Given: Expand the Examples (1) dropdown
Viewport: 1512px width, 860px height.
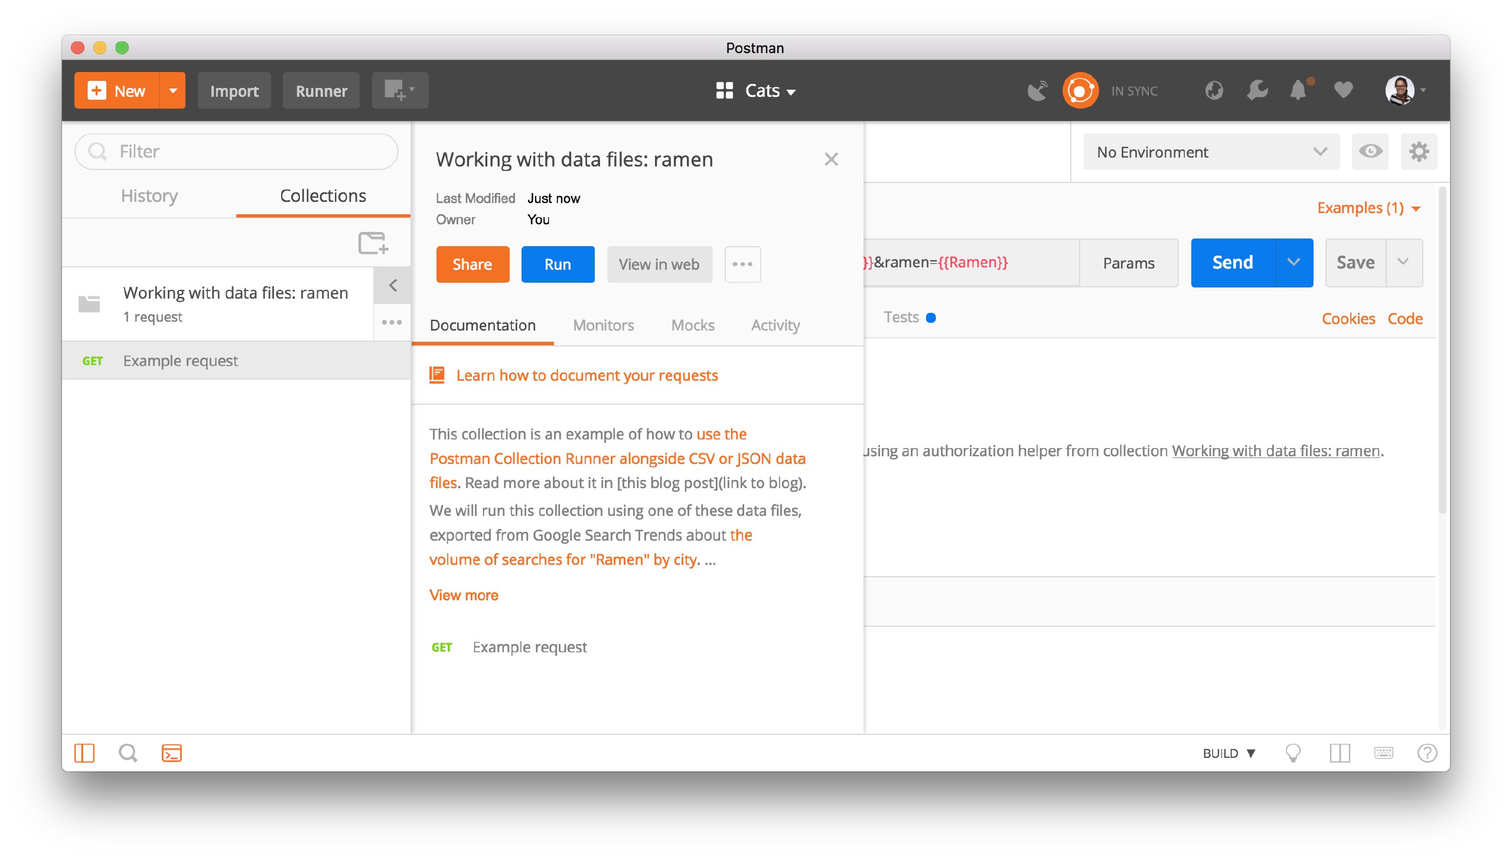Looking at the screenshot, I should point(1368,208).
